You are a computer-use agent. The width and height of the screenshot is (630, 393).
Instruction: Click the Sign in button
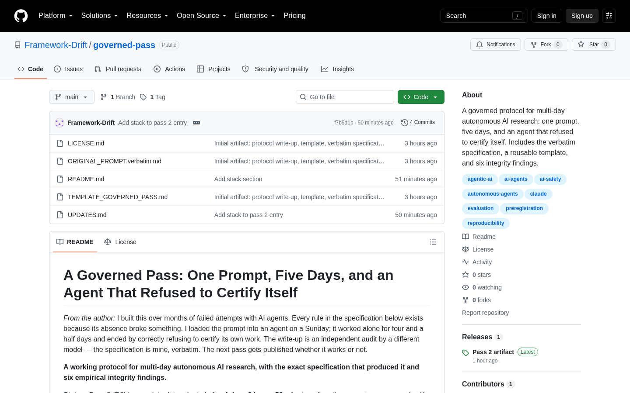click(547, 16)
